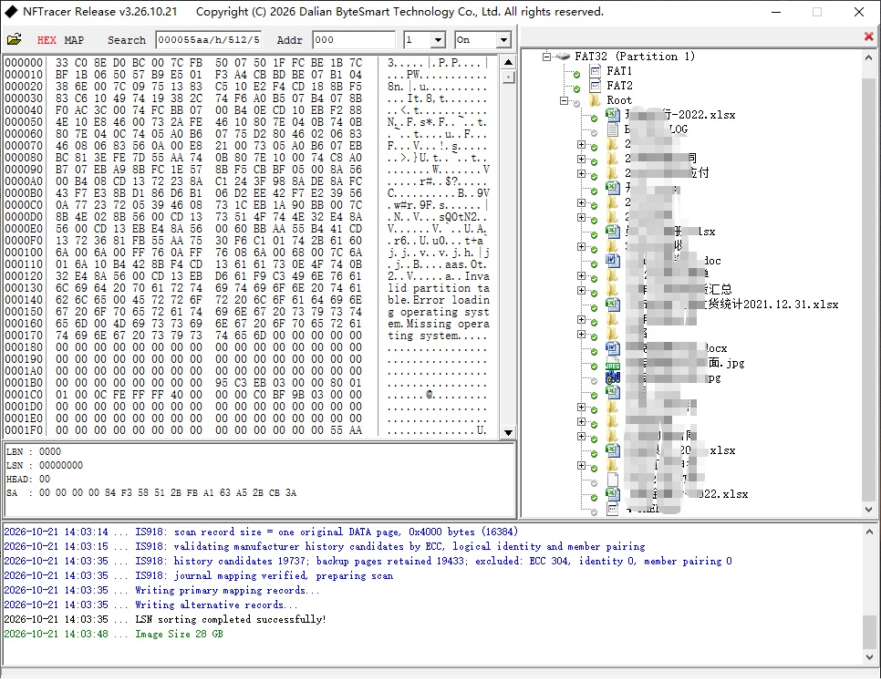This screenshot has height=682, width=881.
Task: Toggle the green check mark beside FAT1
Action: click(x=576, y=75)
